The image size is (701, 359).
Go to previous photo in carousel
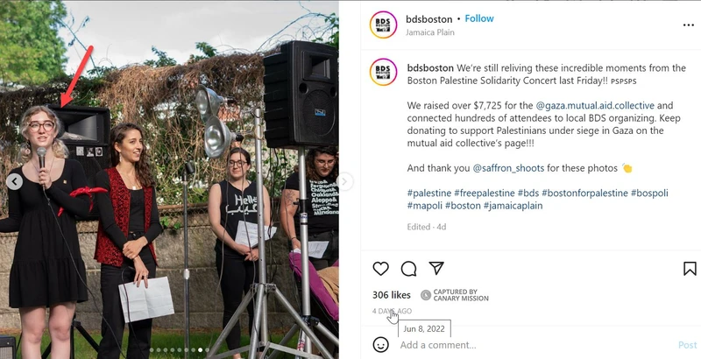tap(14, 181)
